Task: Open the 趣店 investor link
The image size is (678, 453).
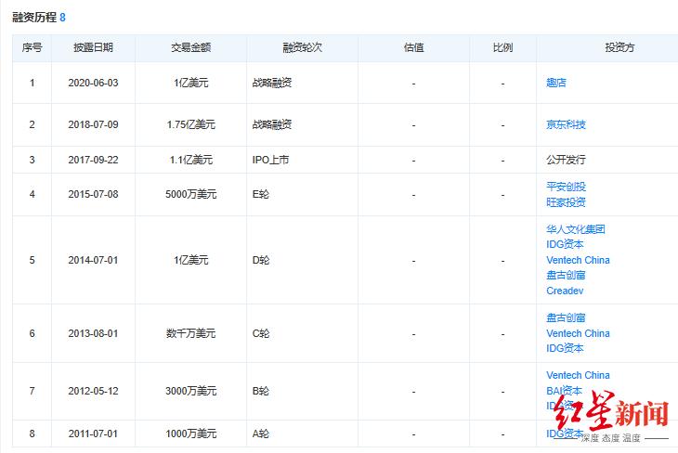Action: coord(556,83)
